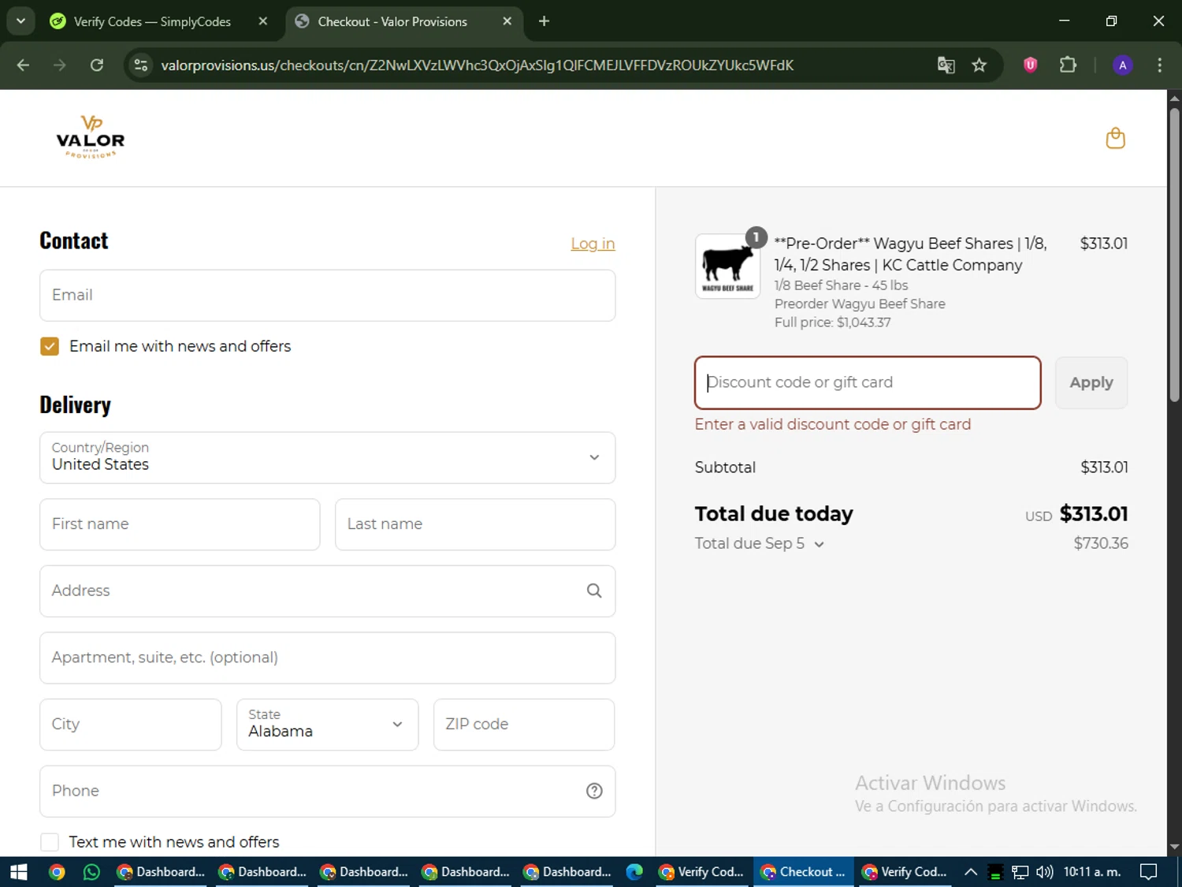Click the phone field help question icon

[594, 791]
